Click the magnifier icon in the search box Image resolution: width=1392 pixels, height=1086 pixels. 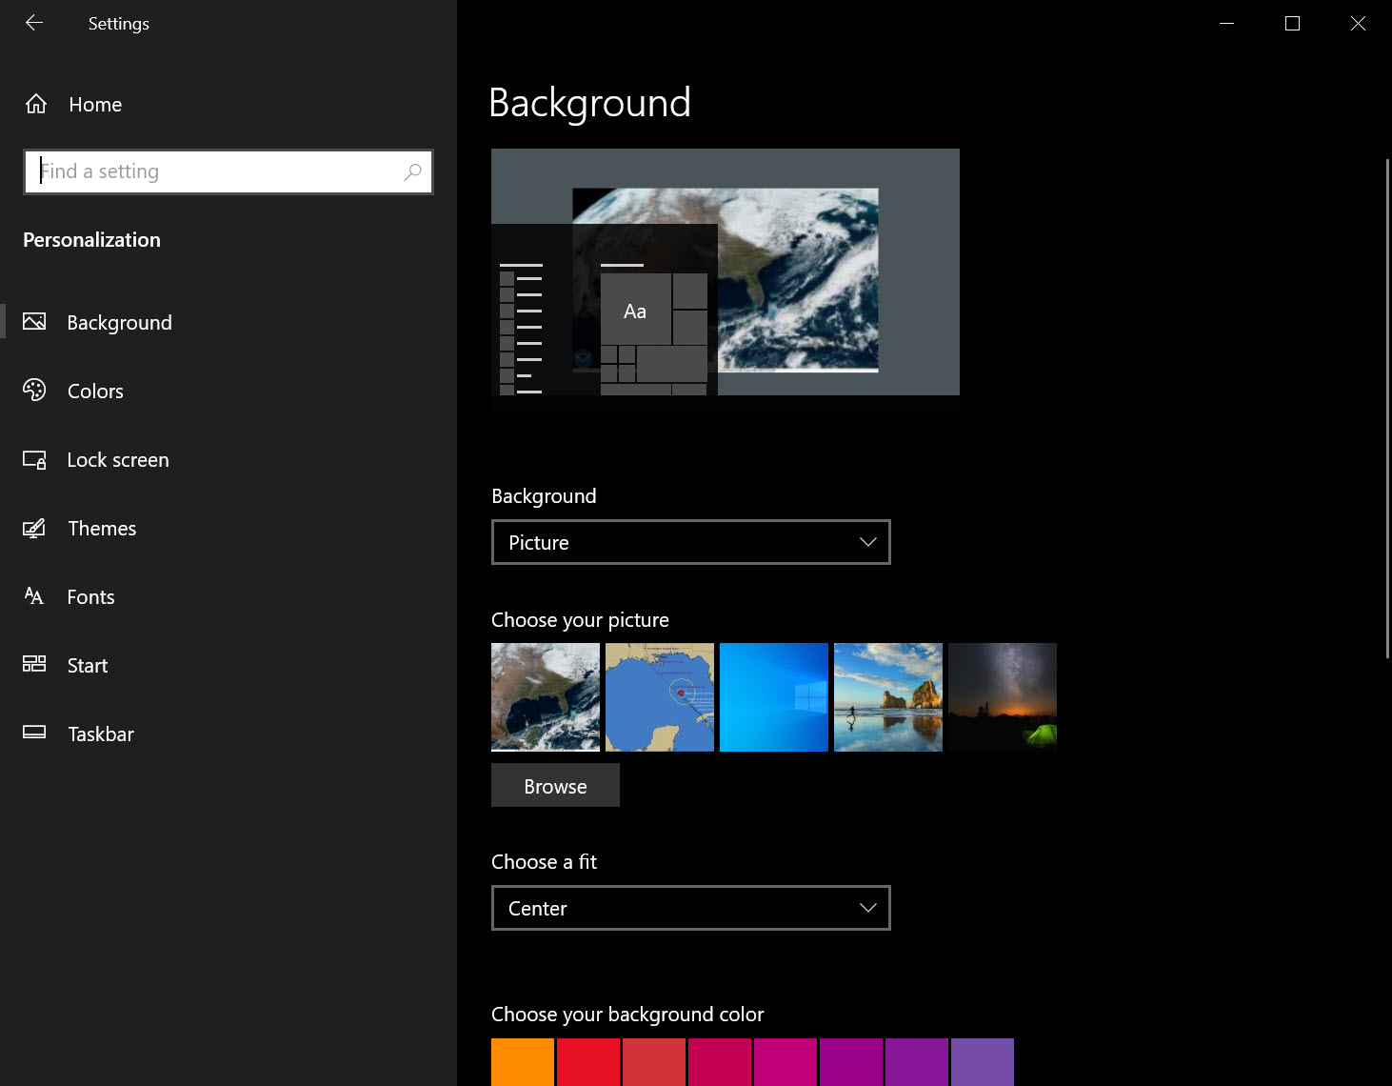pos(412,171)
